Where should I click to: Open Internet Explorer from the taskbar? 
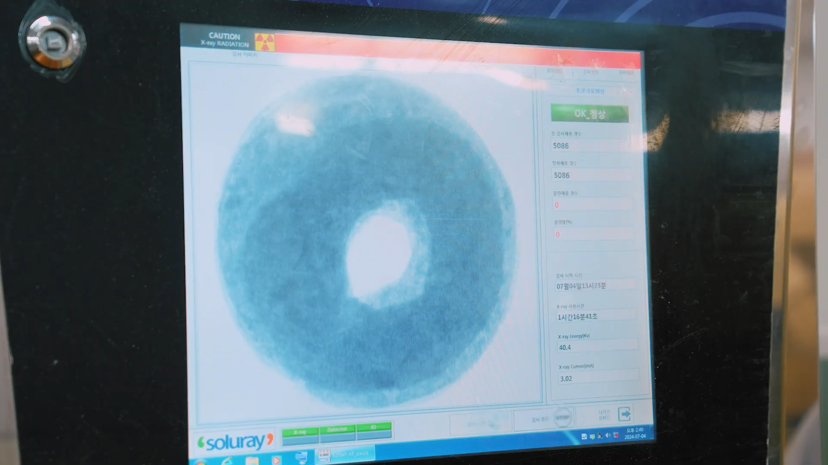tap(227, 461)
